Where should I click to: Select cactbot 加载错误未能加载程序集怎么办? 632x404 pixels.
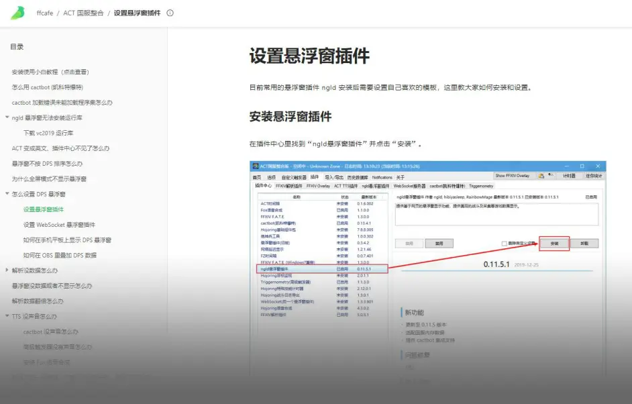coord(62,103)
